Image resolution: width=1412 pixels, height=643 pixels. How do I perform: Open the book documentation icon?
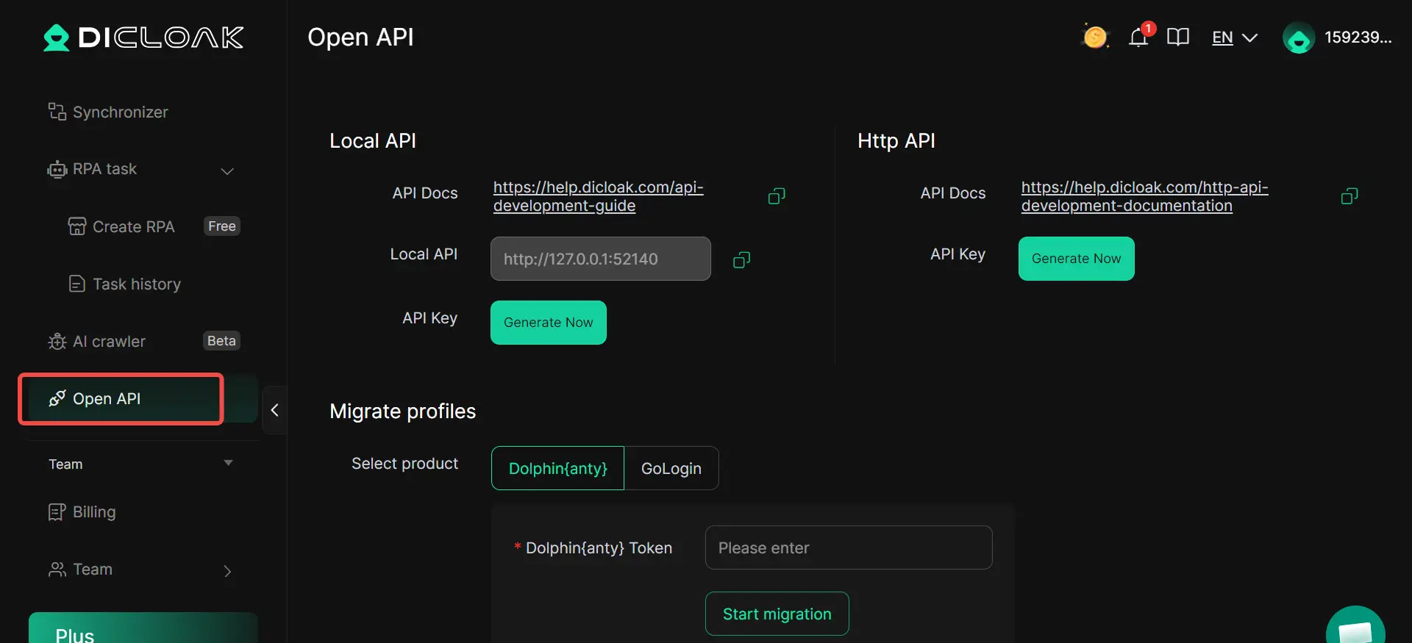pos(1177,37)
